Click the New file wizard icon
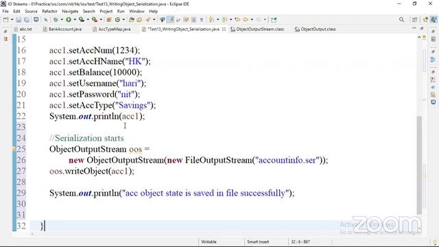The height and width of the screenshot is (247, 439). [x=5, y=20]
